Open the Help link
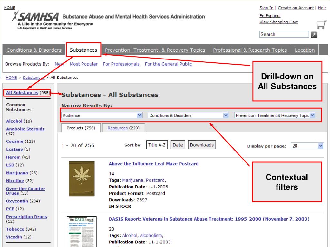330x247 pixels. [322, 8]
